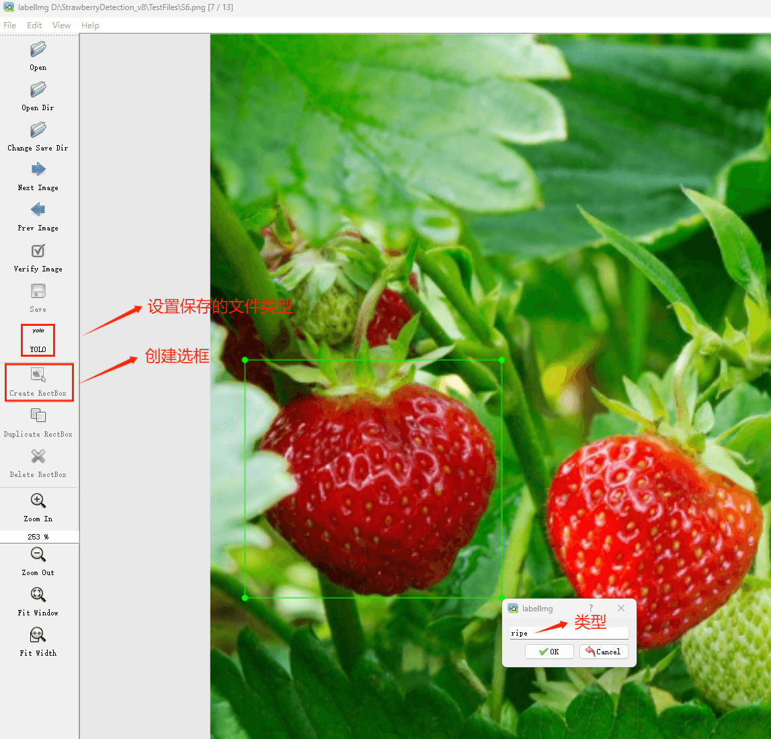Viewport: 771px width, 739px height.
Task: Toggle the YOLO save format button
Action: 38,339
